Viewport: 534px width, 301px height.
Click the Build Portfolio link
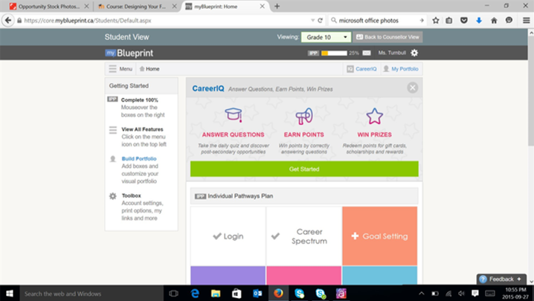(139, 158)
